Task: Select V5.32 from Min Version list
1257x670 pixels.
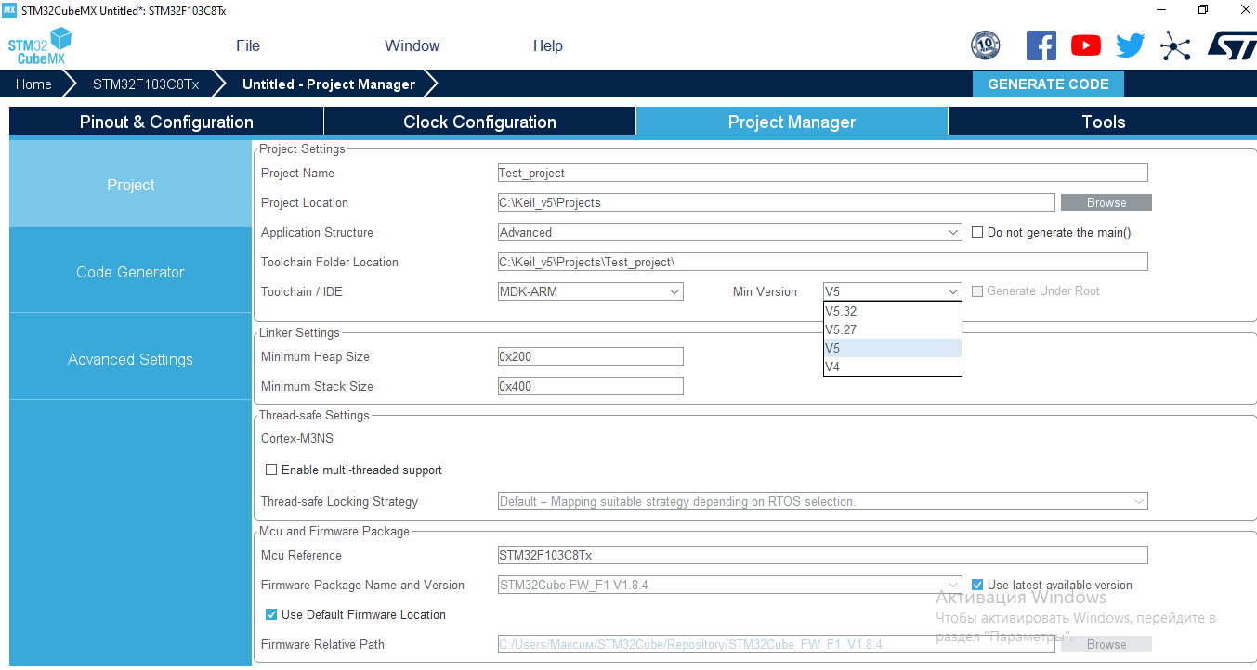Action: point(891,312)
